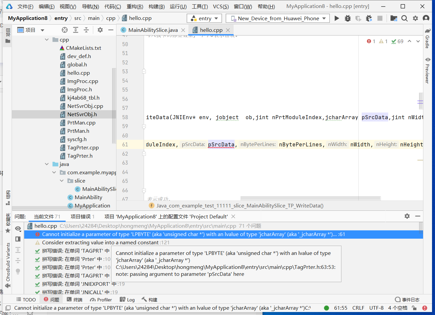Hide the problems tool window

418,216
